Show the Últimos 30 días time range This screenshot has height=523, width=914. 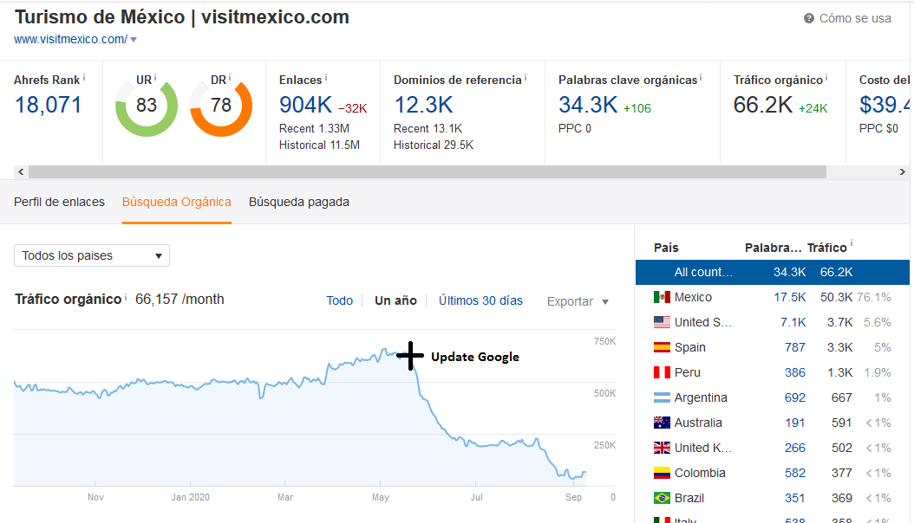coord(480,300)
